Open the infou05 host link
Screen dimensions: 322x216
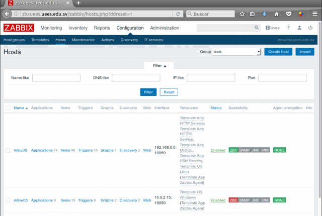20,150
